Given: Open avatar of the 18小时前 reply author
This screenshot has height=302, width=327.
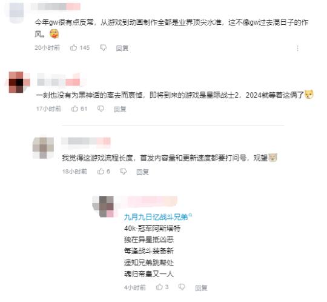Looking at the screenshot, I should 43,148.
